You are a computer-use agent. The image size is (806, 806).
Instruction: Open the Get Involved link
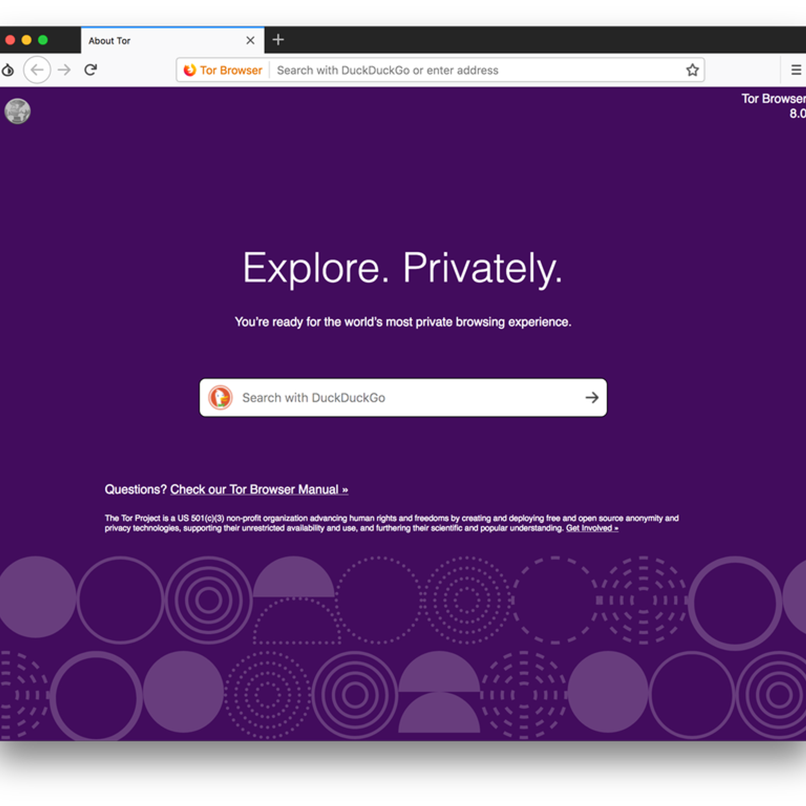click(592, 528)
